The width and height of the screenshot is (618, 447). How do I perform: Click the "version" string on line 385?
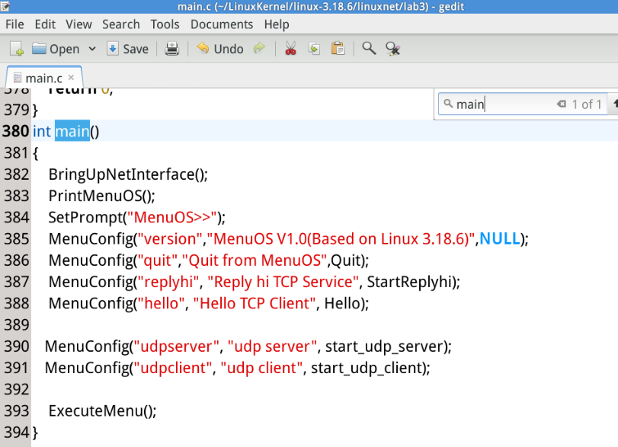(168, 238)
